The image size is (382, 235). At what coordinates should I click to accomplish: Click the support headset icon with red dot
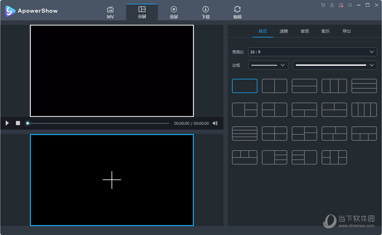point(341,5)
